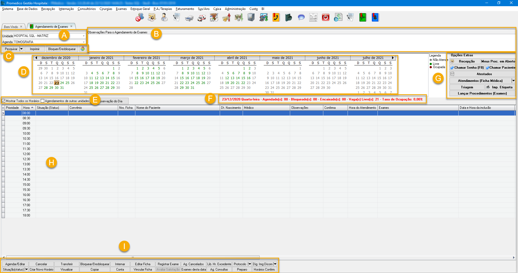Uncheck Mostrar Todos os Horários checkbox
This screenshot has height=273, width=518.
pyautogui.click(x=4, y=101)
